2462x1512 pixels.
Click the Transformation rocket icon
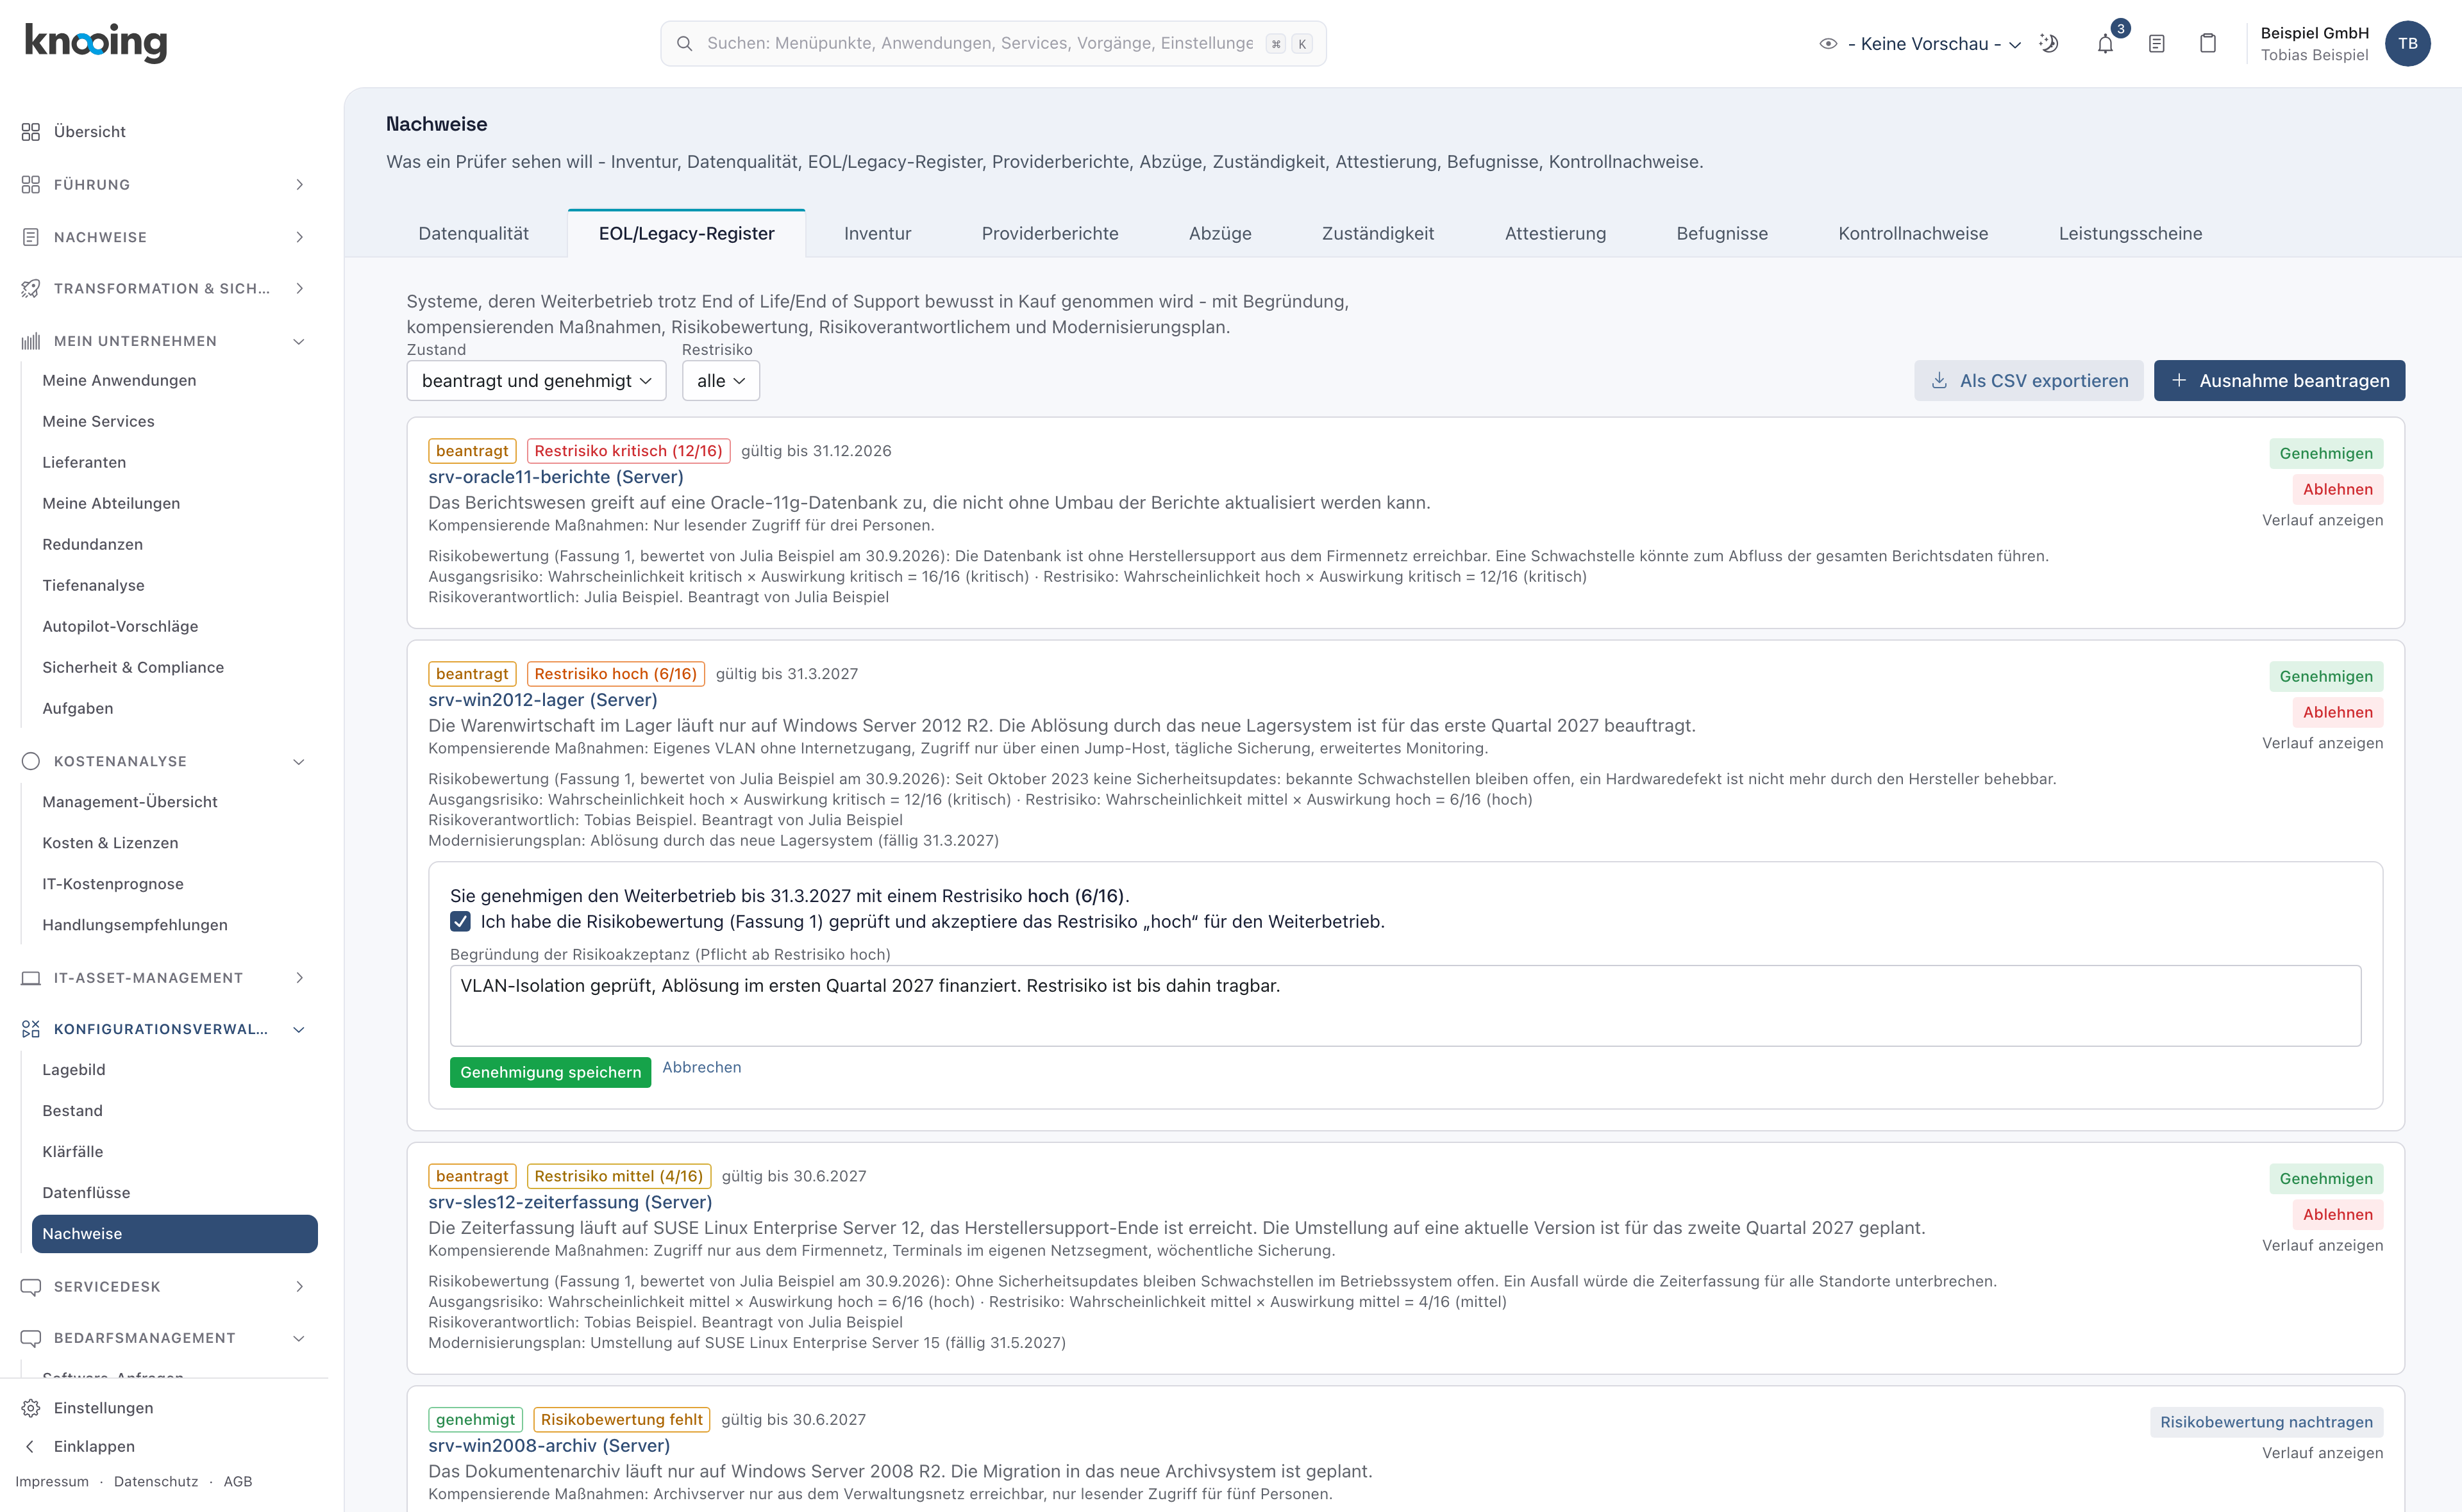coord(31,289)
